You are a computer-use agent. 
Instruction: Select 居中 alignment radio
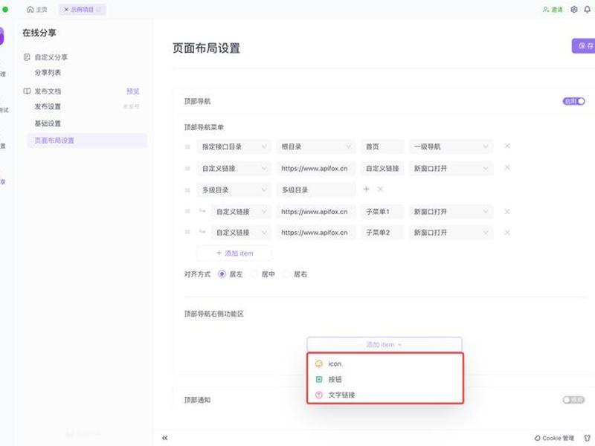click(x=254, y=274)
